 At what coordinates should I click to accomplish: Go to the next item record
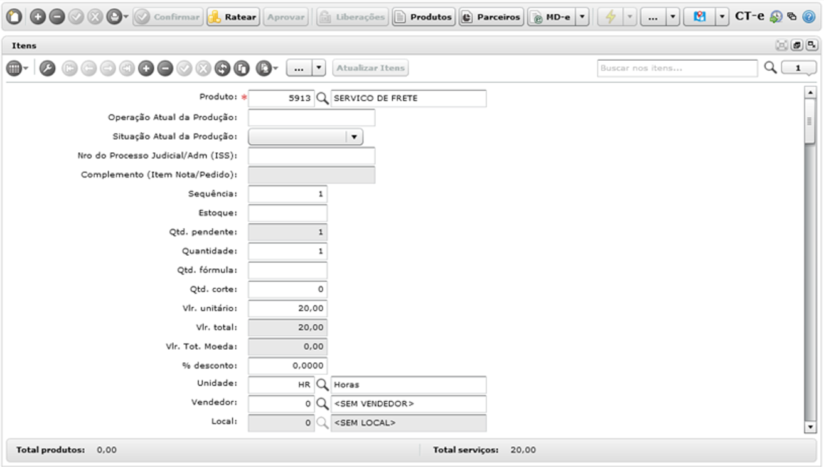point(108,68)
